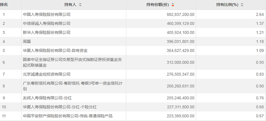Click share amount 255,246,400.00

[181, 98]
